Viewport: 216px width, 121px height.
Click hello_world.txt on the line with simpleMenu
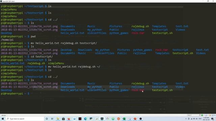(12, 64)
